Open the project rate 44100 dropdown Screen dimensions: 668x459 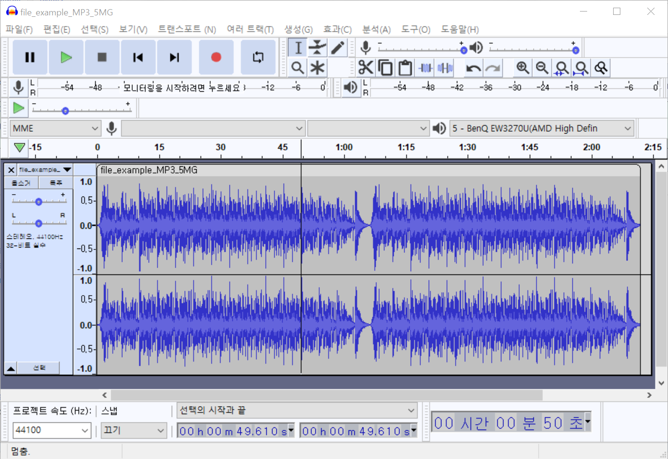[51, 430]
